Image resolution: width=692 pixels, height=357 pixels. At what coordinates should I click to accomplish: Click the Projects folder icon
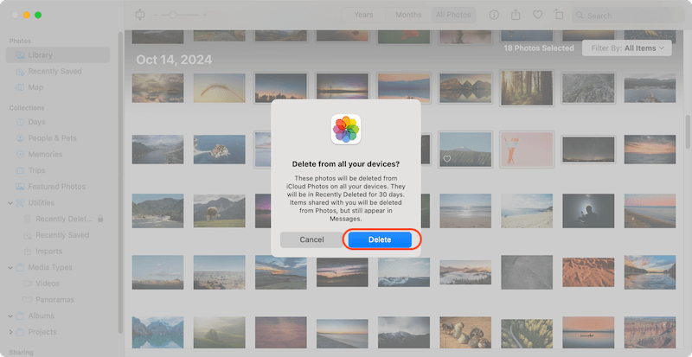click(20, 332)
